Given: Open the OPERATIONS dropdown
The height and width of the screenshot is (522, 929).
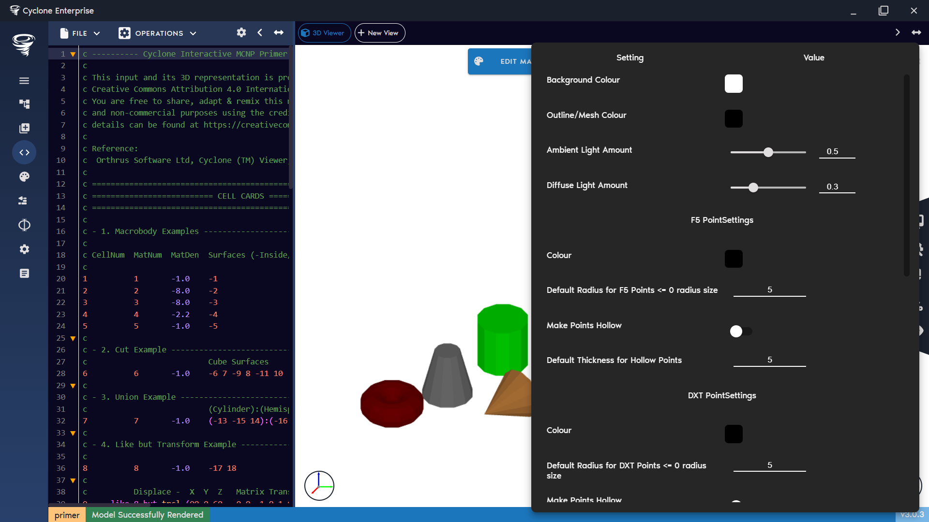Looking at the screenshot, I should pyautogui.click(x=157, y=33).
